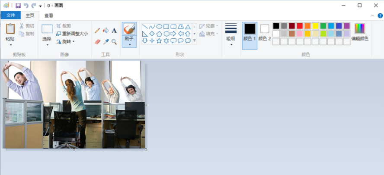Screen dimensions: 384x175
Task: Select the Pencil tool
Action: pyautogui.click(x=97, y=31)
